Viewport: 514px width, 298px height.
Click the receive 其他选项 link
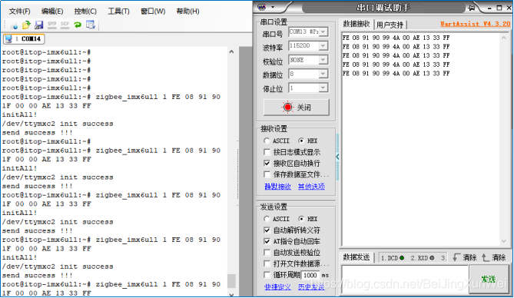pos(311,187)
